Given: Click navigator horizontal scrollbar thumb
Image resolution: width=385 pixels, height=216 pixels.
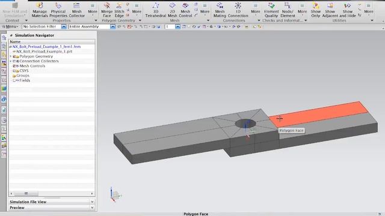Looking at the screenshot, I should 26,193.
